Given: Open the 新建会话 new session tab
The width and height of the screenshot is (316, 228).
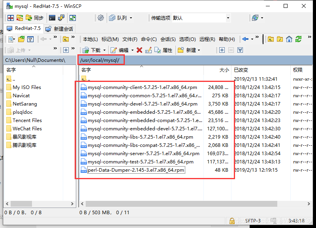Looking at the screenshot, I should (x=59, y=29).
